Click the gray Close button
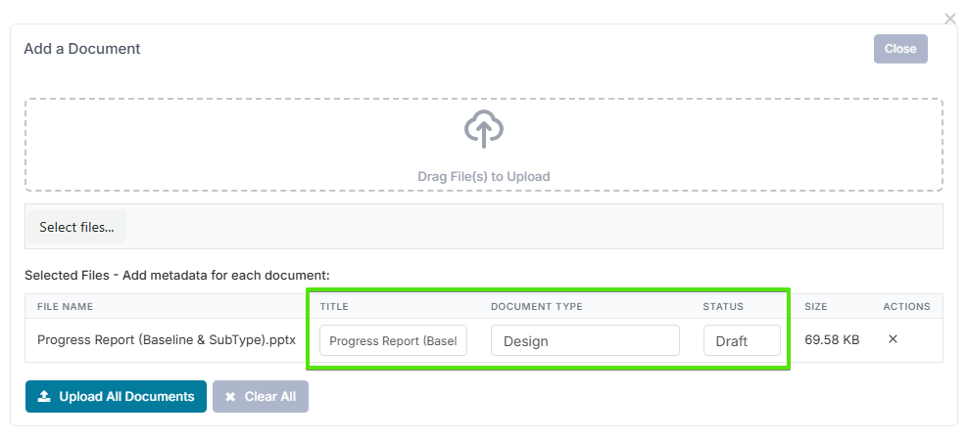This screenshot has height=440, width=968. [x=899, y=49]
